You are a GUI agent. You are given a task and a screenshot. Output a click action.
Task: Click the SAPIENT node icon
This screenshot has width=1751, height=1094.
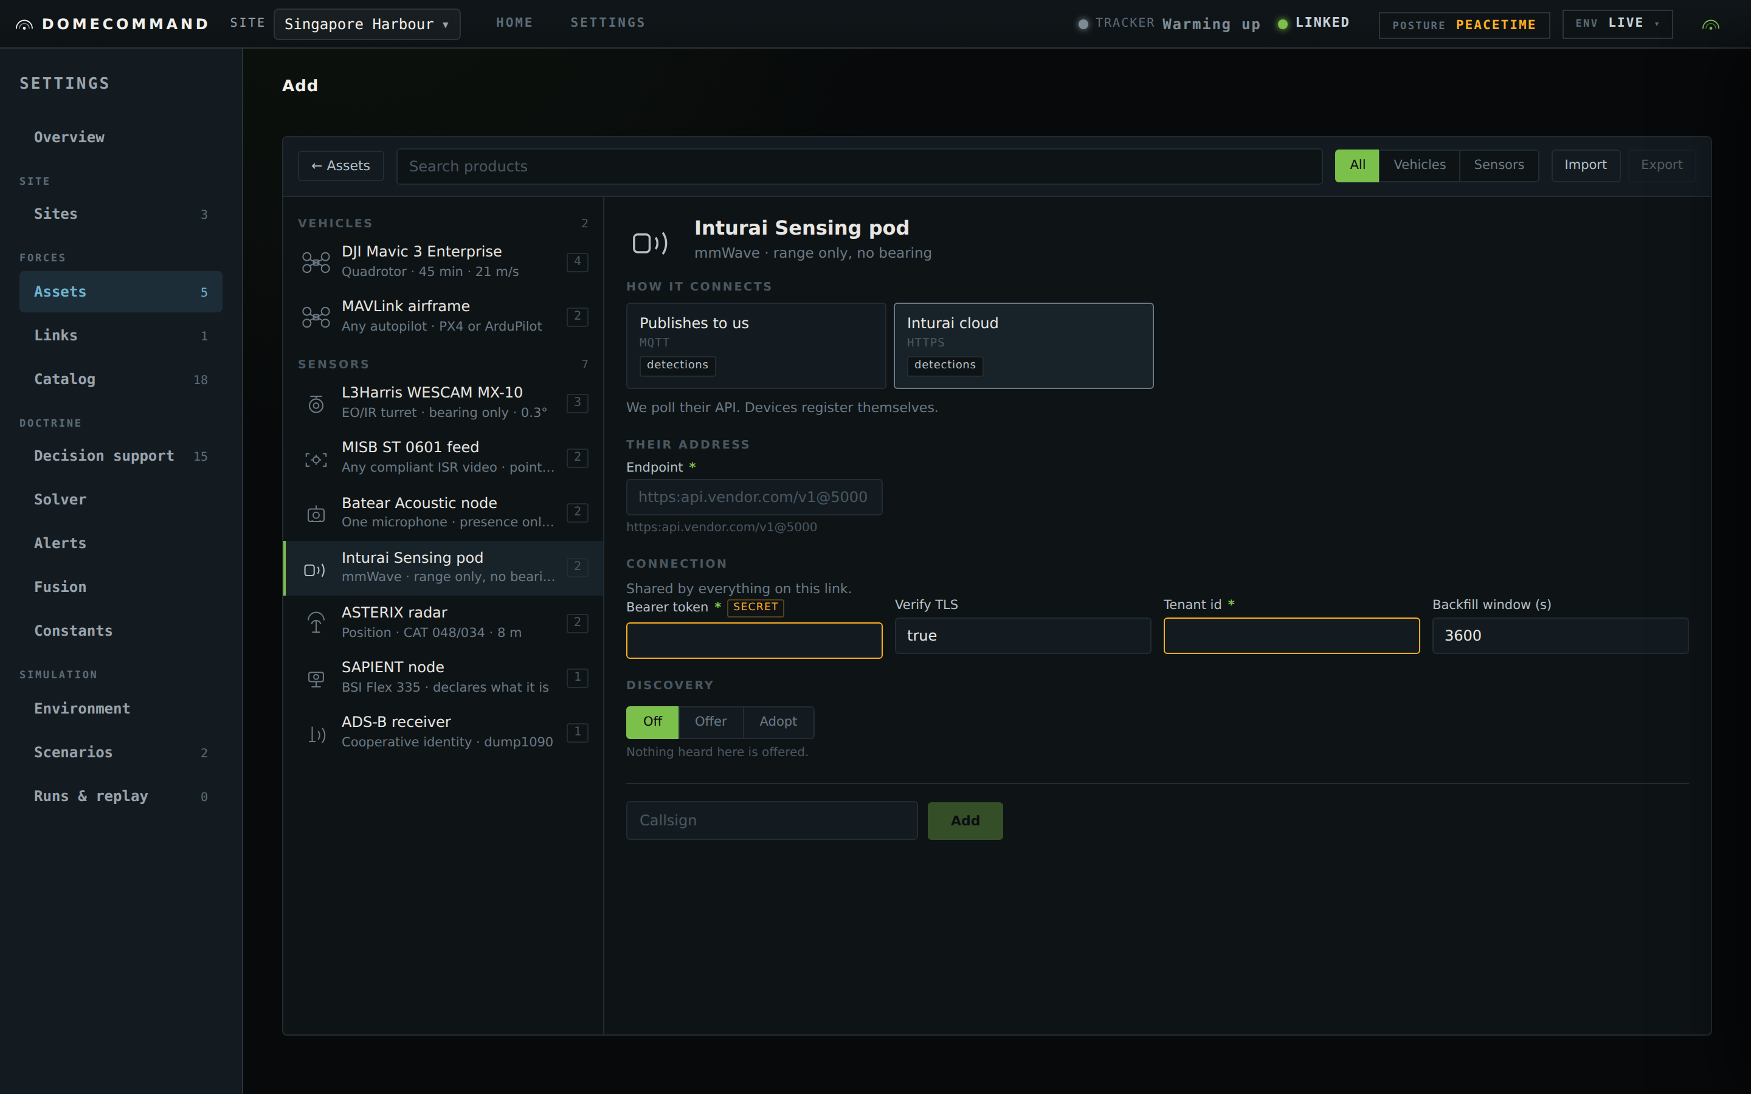316,679
